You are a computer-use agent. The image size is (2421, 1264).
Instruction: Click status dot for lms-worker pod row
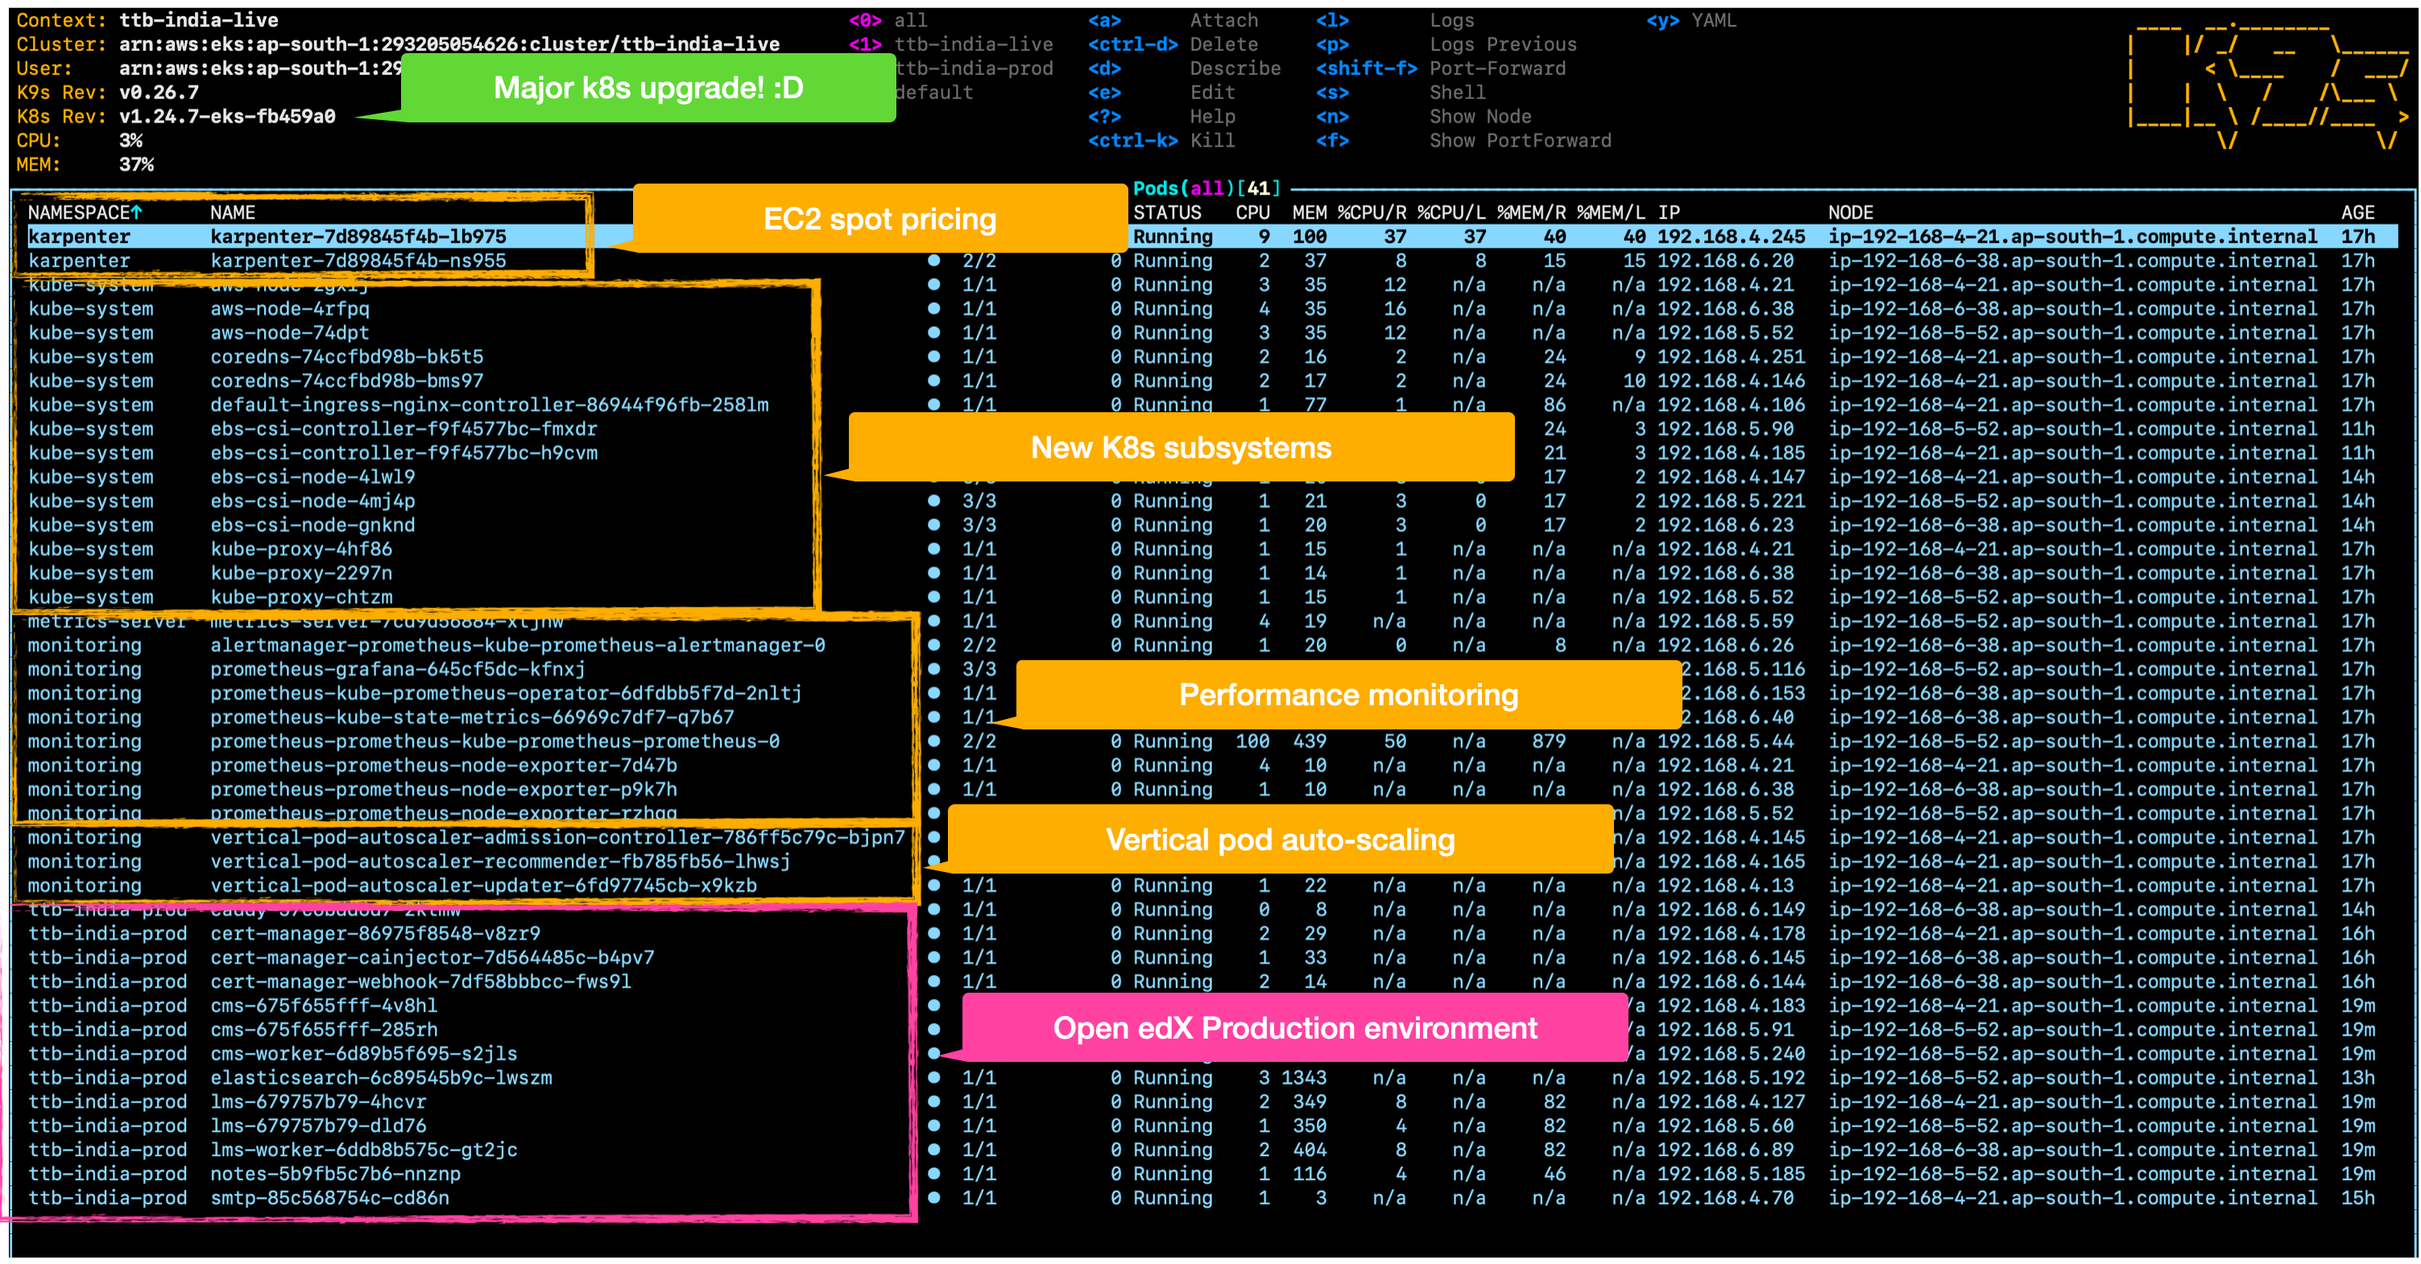tap(933, 1150)
